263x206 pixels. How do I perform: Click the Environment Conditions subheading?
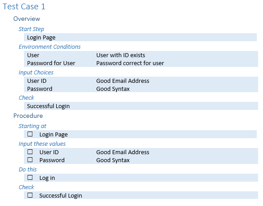50,47
